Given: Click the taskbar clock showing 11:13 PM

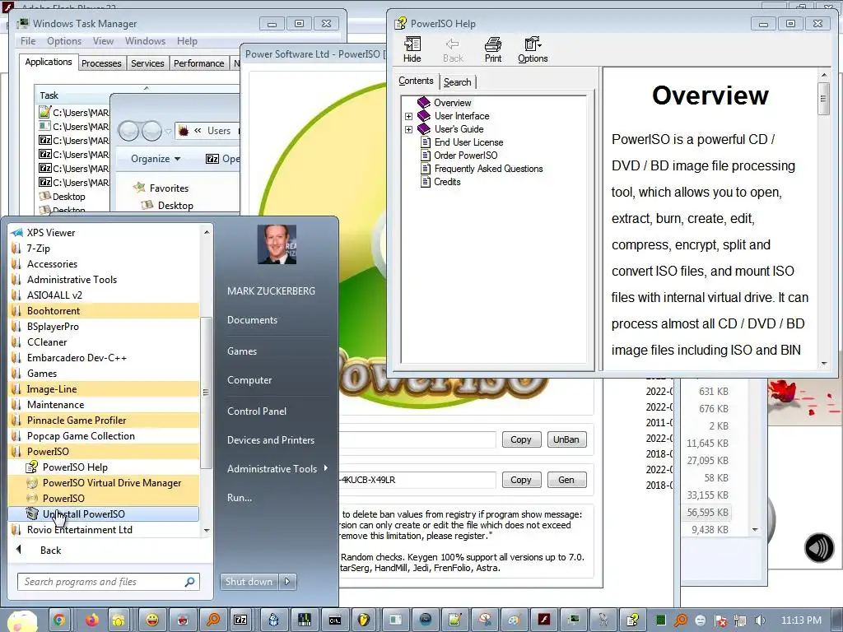Looking at the screenshot, I should click(x=801, y=620).
